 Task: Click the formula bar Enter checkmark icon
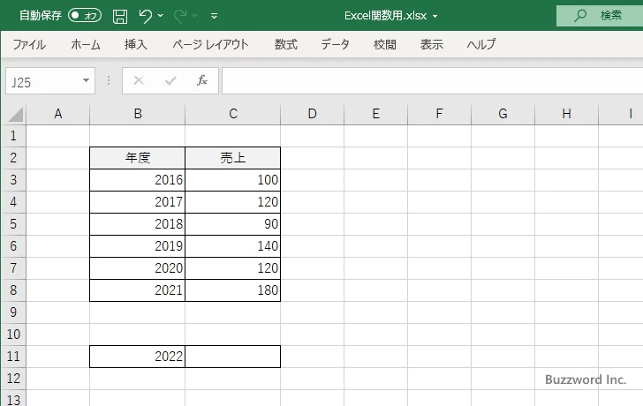[x=170, y=80]
